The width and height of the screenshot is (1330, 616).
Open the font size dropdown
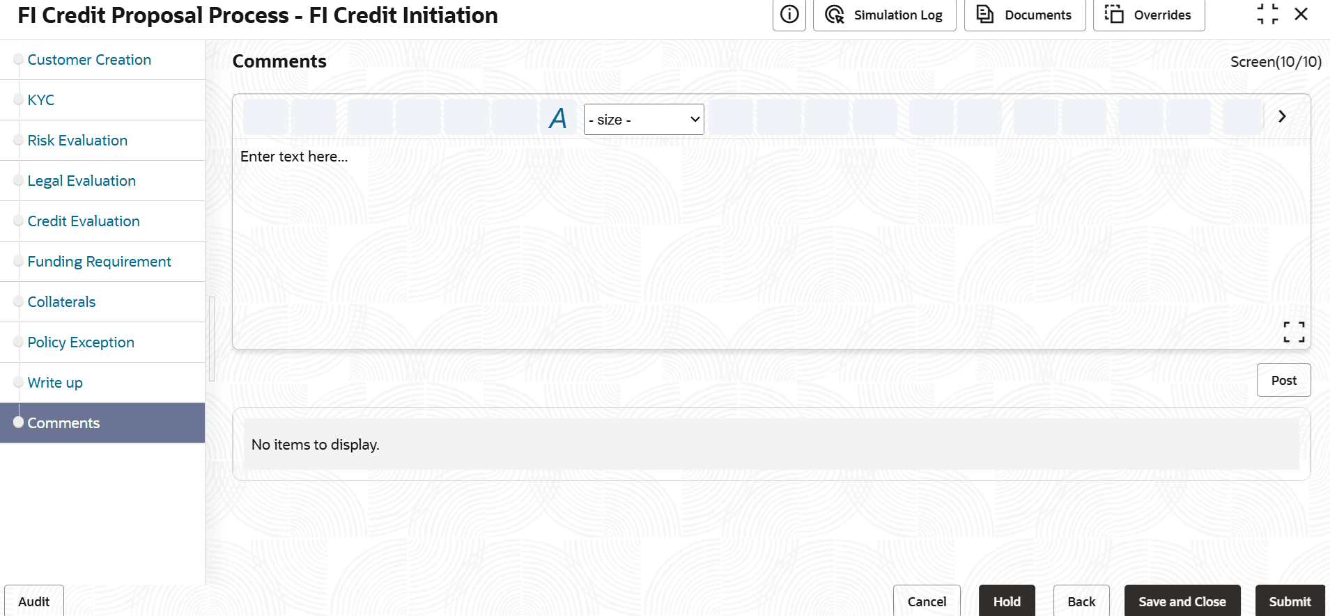click(644, 120)
